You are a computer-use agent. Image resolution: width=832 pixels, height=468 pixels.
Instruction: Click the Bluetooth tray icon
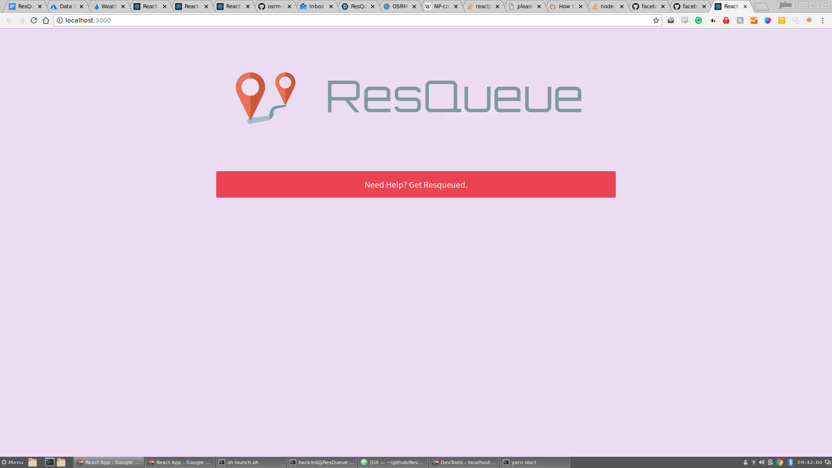pos(790,462)
